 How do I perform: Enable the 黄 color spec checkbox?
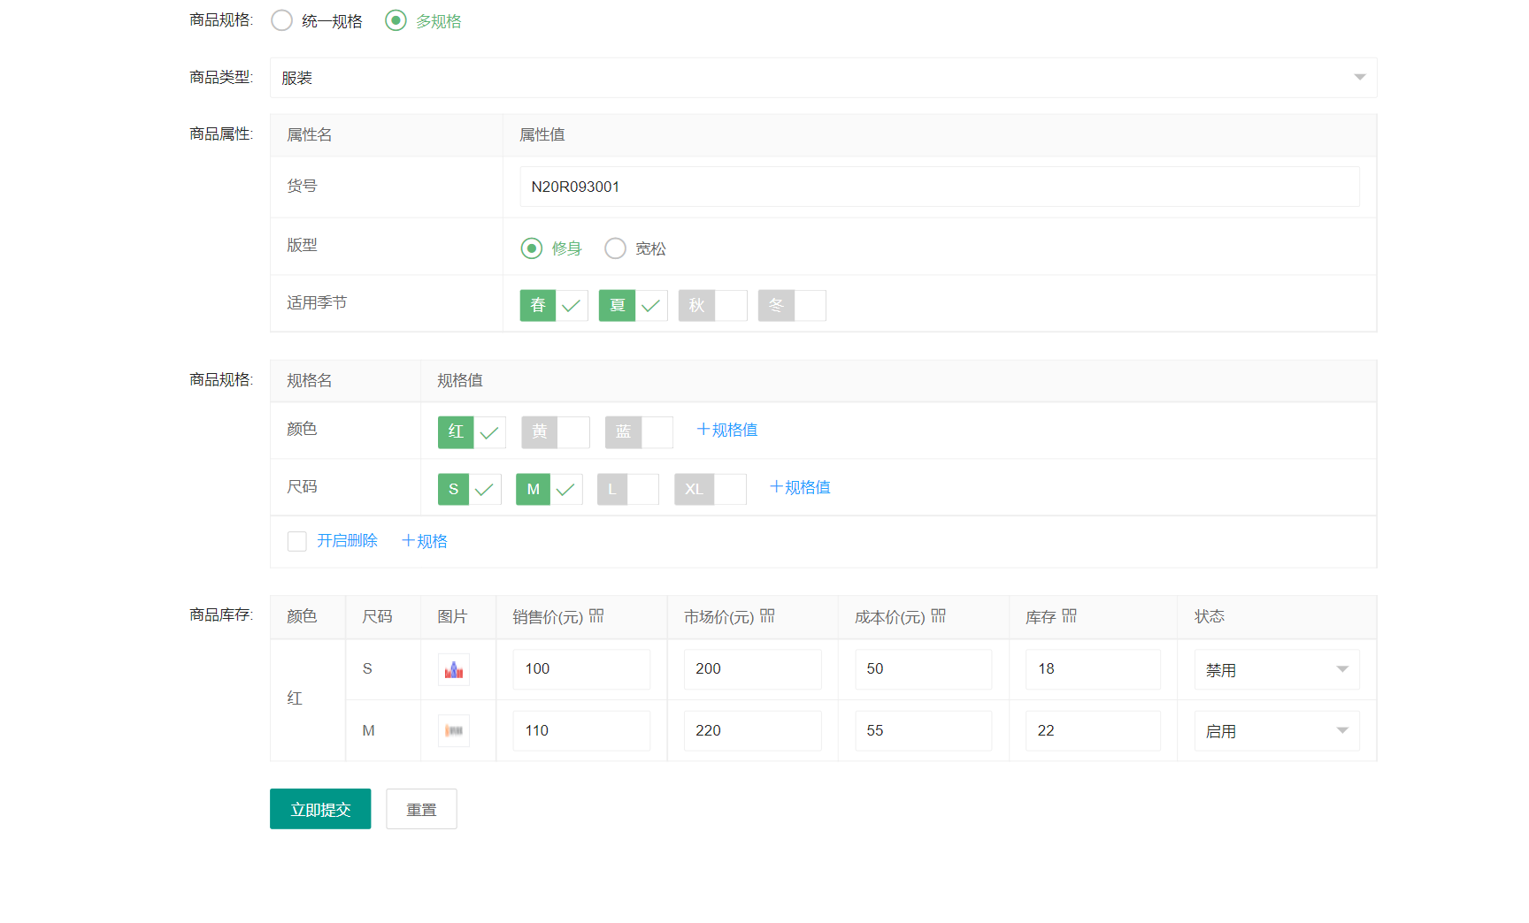pyautogui.click(x=556, y=432)
